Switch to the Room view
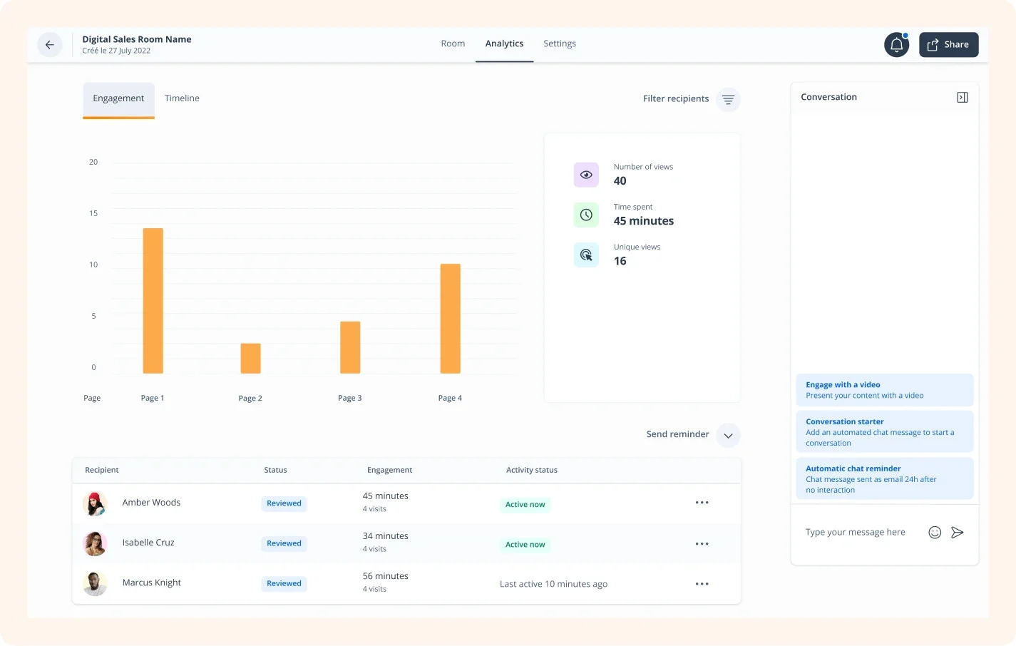1016x646 pixels. pyautogui.click(x=453, y=43)
